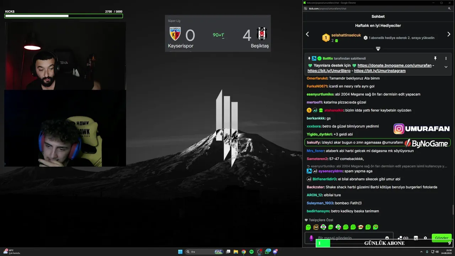Image resolution: width=455 pixels, height=256 pixels.
Task: Click atahanalkir username in chat
Action: [333, 110]
